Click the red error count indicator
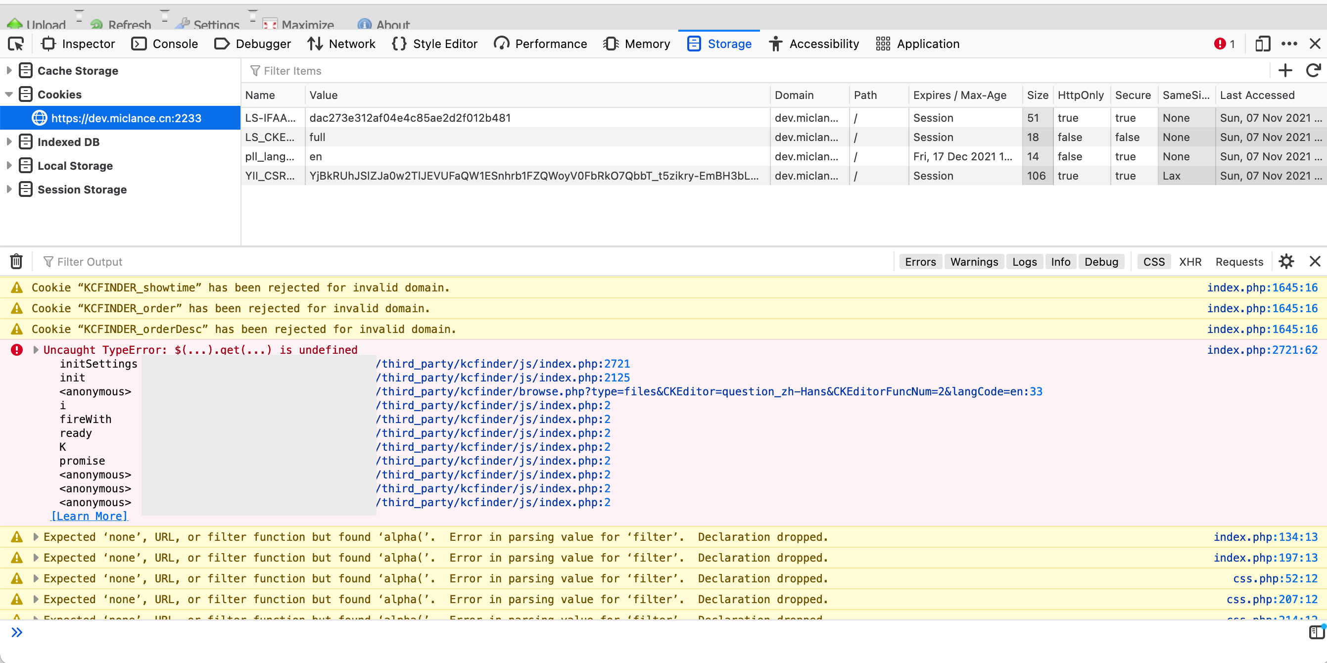 (1225, 45)
